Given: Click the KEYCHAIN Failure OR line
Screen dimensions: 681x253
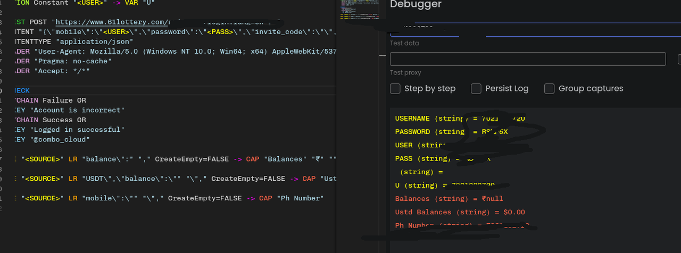Looking at the screenshot, I should tap(51, 100).
